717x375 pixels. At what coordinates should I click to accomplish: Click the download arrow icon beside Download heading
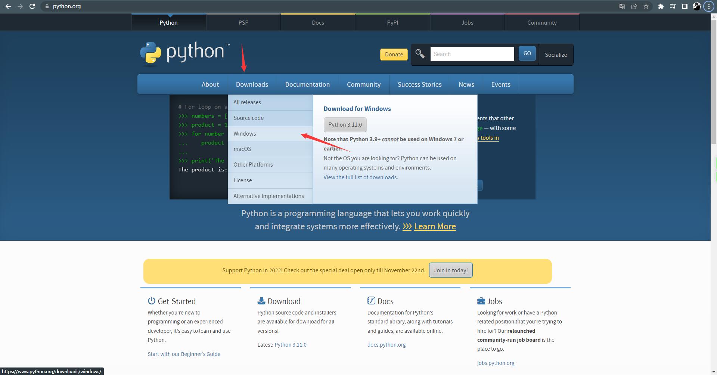pyautogui.click(x=261, y=301)
